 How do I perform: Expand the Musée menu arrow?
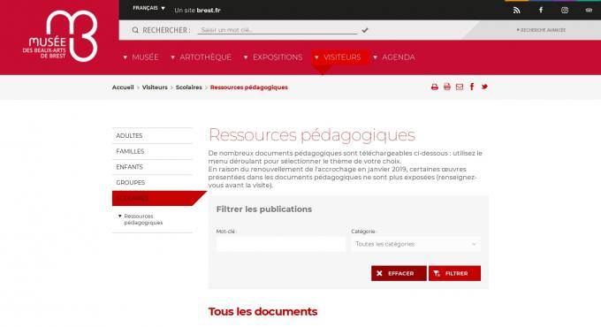125,57
